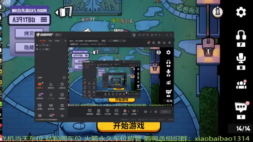Image resolution: width=253 pixels, height=142 pixels.
Task: Open the game players list icon
Action: [241, 84]
